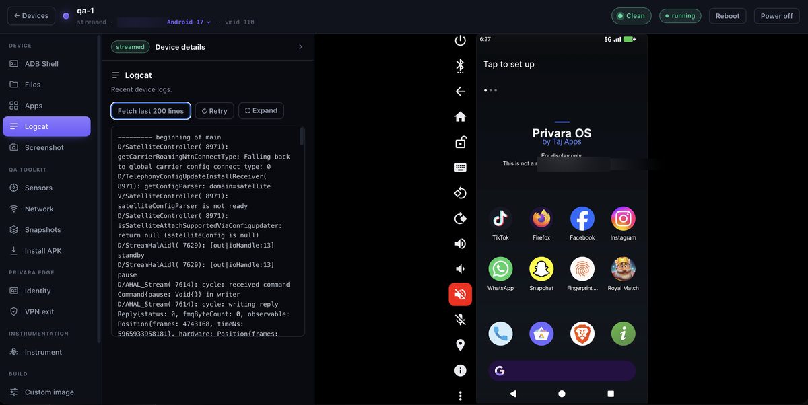Click the Clean status badge
The width and height of the screenshot is (808, 405).
pos(631,16)
